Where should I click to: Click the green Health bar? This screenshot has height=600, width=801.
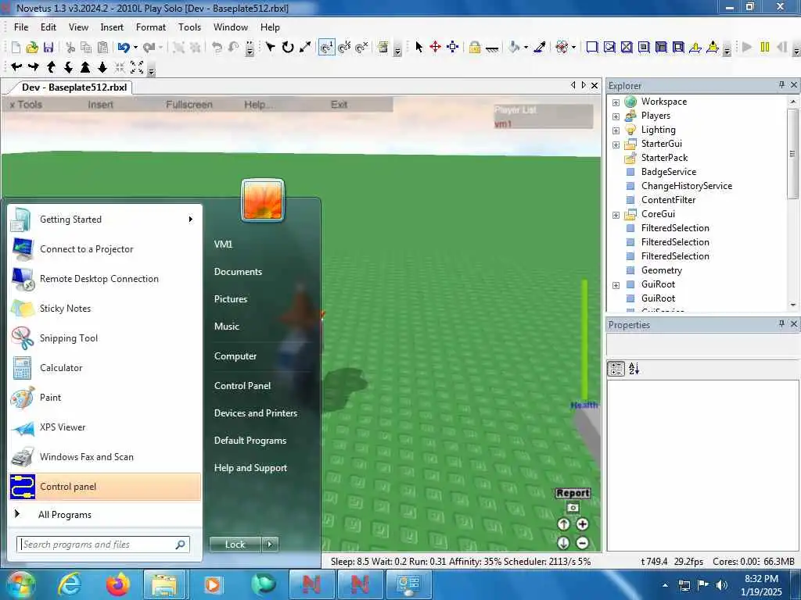pyautogui.click(x=584, y=339)
